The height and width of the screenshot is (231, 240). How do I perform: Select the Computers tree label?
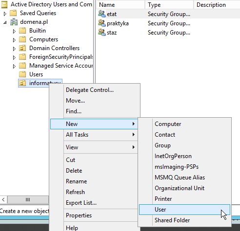tap(43, 39)
